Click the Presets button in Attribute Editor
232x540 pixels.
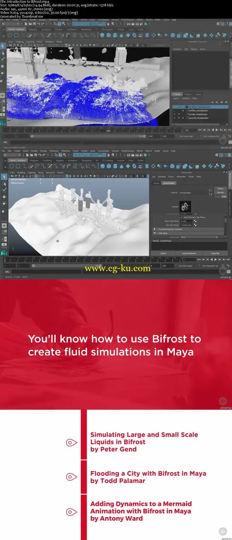(x=221, y=193)
